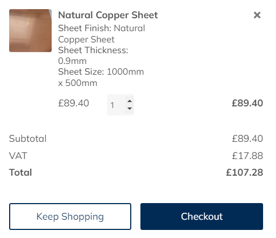
Task: Select the Keep Shopping button
Action: 70,217
